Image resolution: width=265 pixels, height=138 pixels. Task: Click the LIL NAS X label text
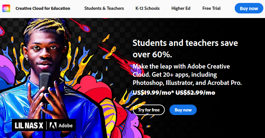click(x=29, y=126)
